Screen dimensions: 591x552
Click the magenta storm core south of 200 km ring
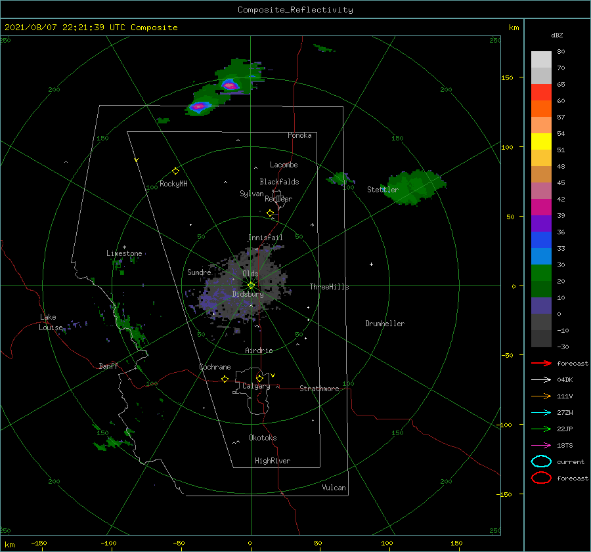point(198,107)
